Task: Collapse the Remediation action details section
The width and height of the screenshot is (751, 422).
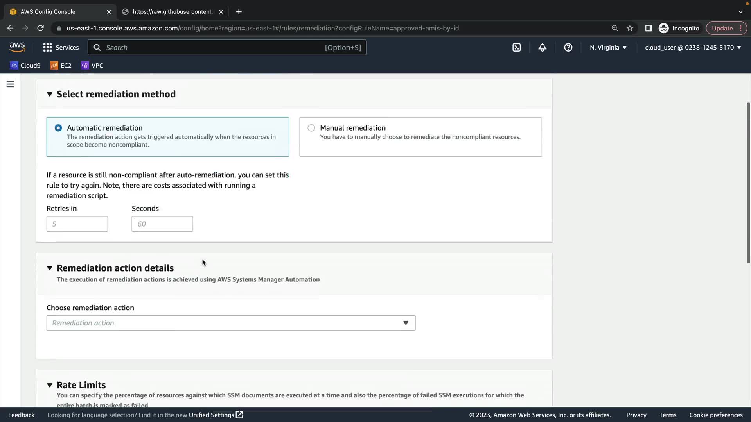Action: pos(50,268)
